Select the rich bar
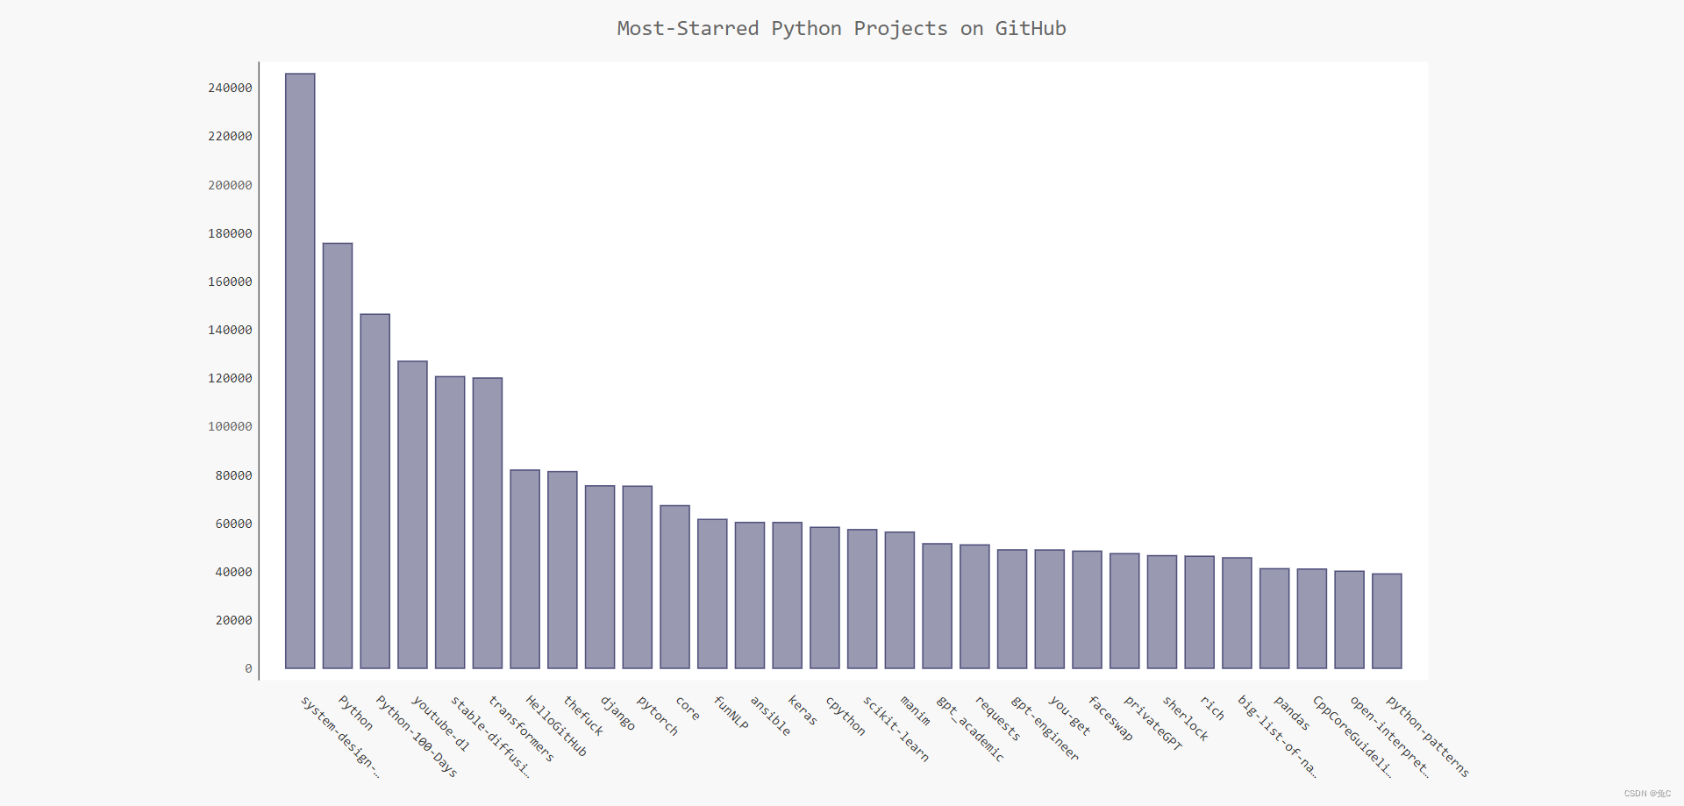The height and width of the screenshot is (806, 1684). pyautogui.click(x=1200, y=612)
